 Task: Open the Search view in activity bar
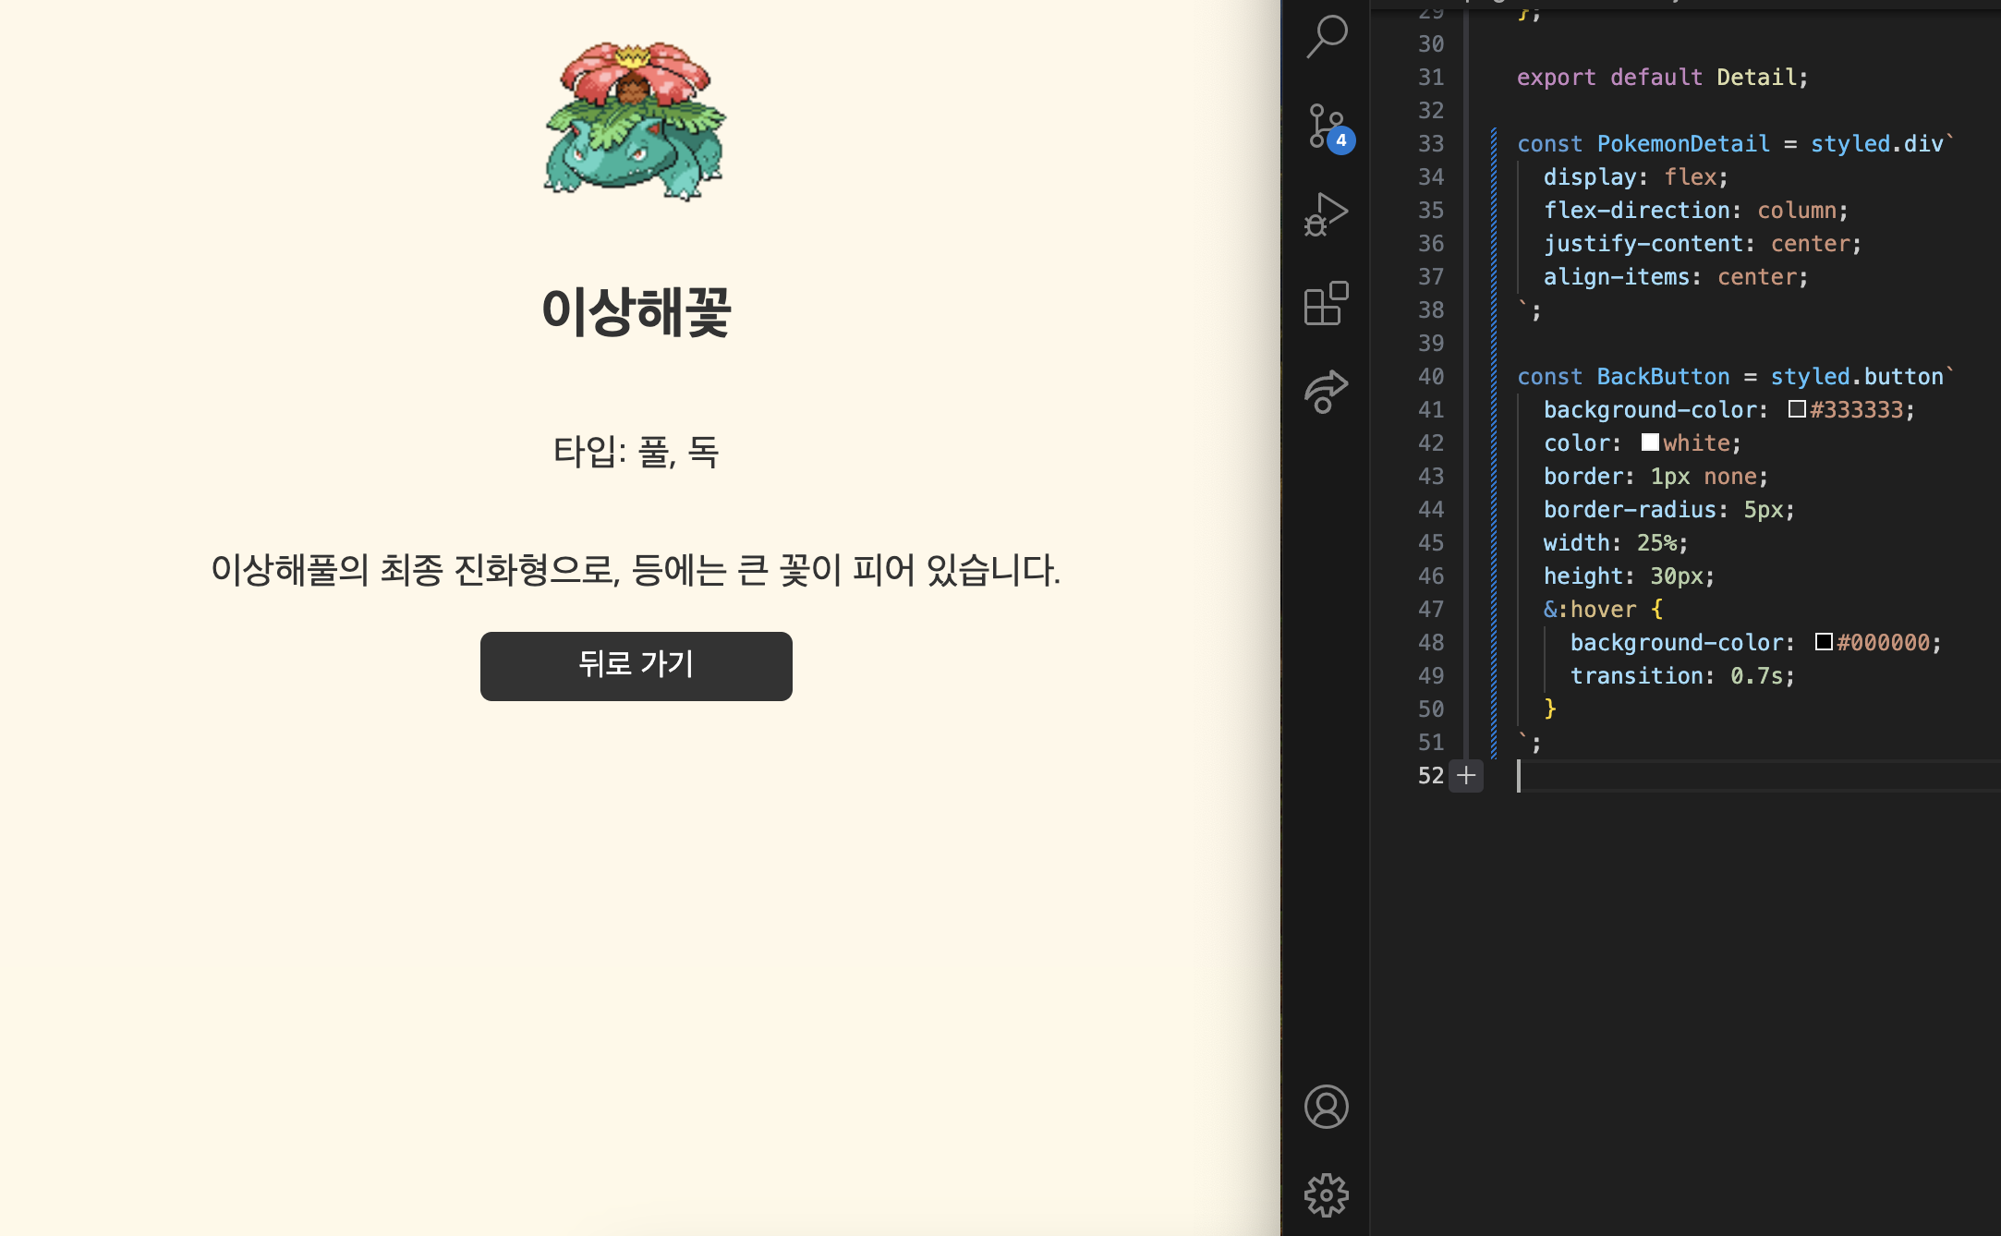coord(1327,37)
